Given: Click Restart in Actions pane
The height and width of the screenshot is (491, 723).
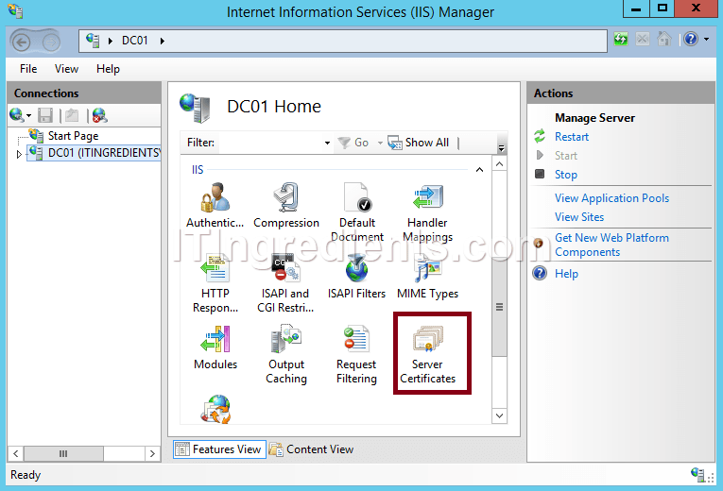Looking at the screenshot, I should pyautogui.click(x=571, y=137).
